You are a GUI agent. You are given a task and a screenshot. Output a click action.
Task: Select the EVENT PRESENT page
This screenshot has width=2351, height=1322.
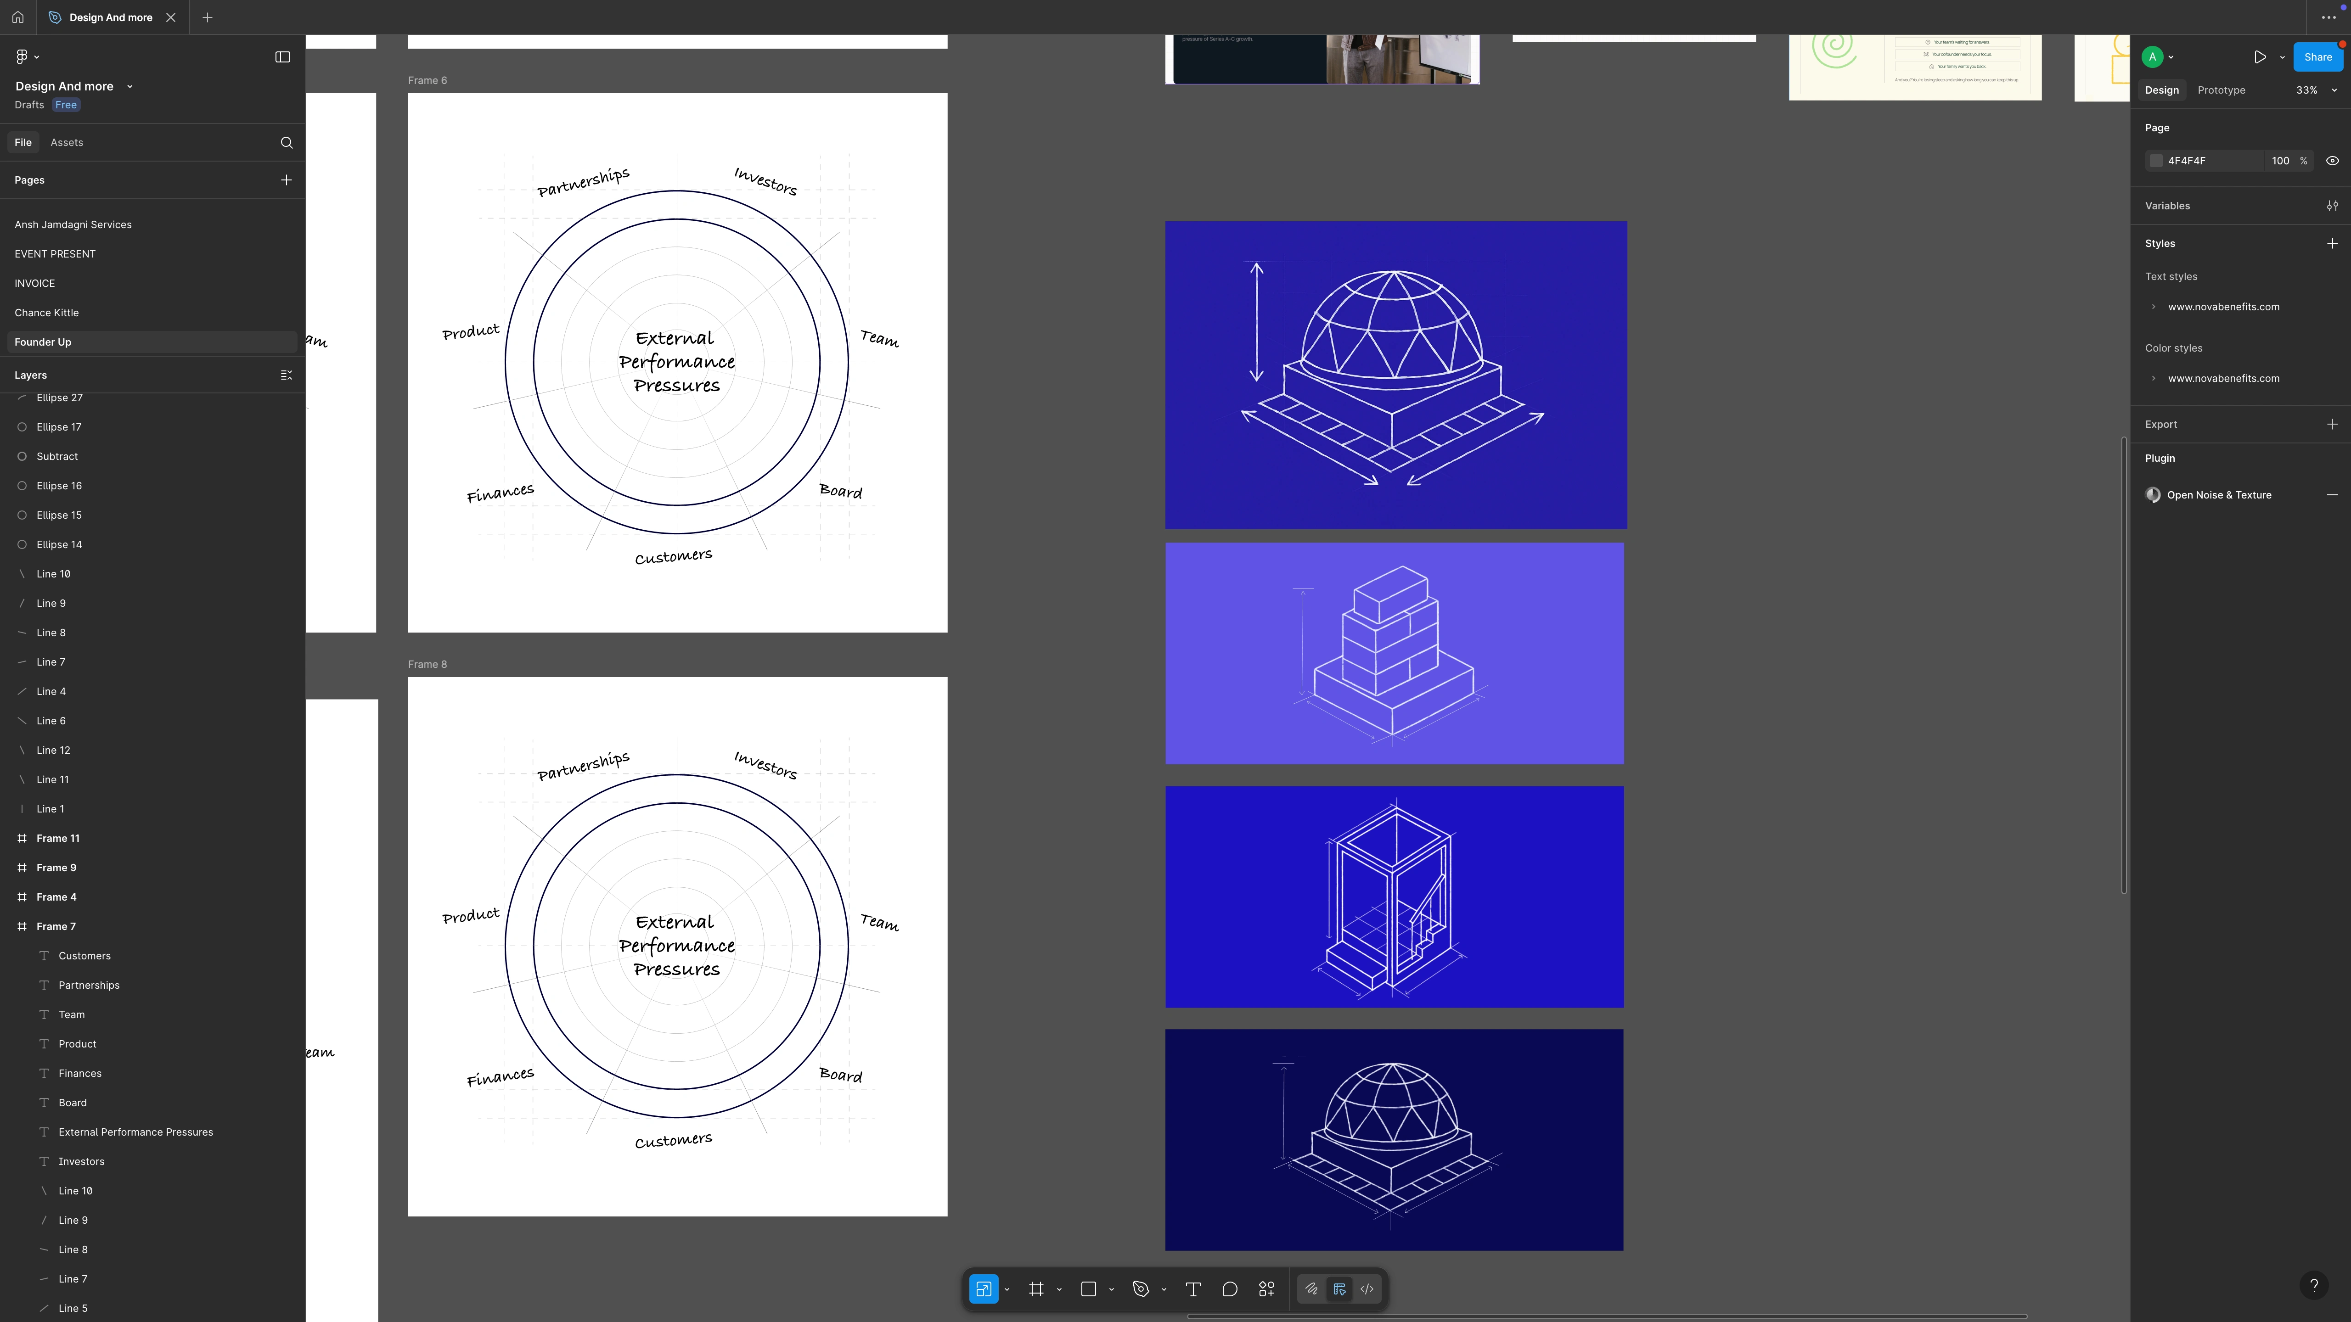55,254
